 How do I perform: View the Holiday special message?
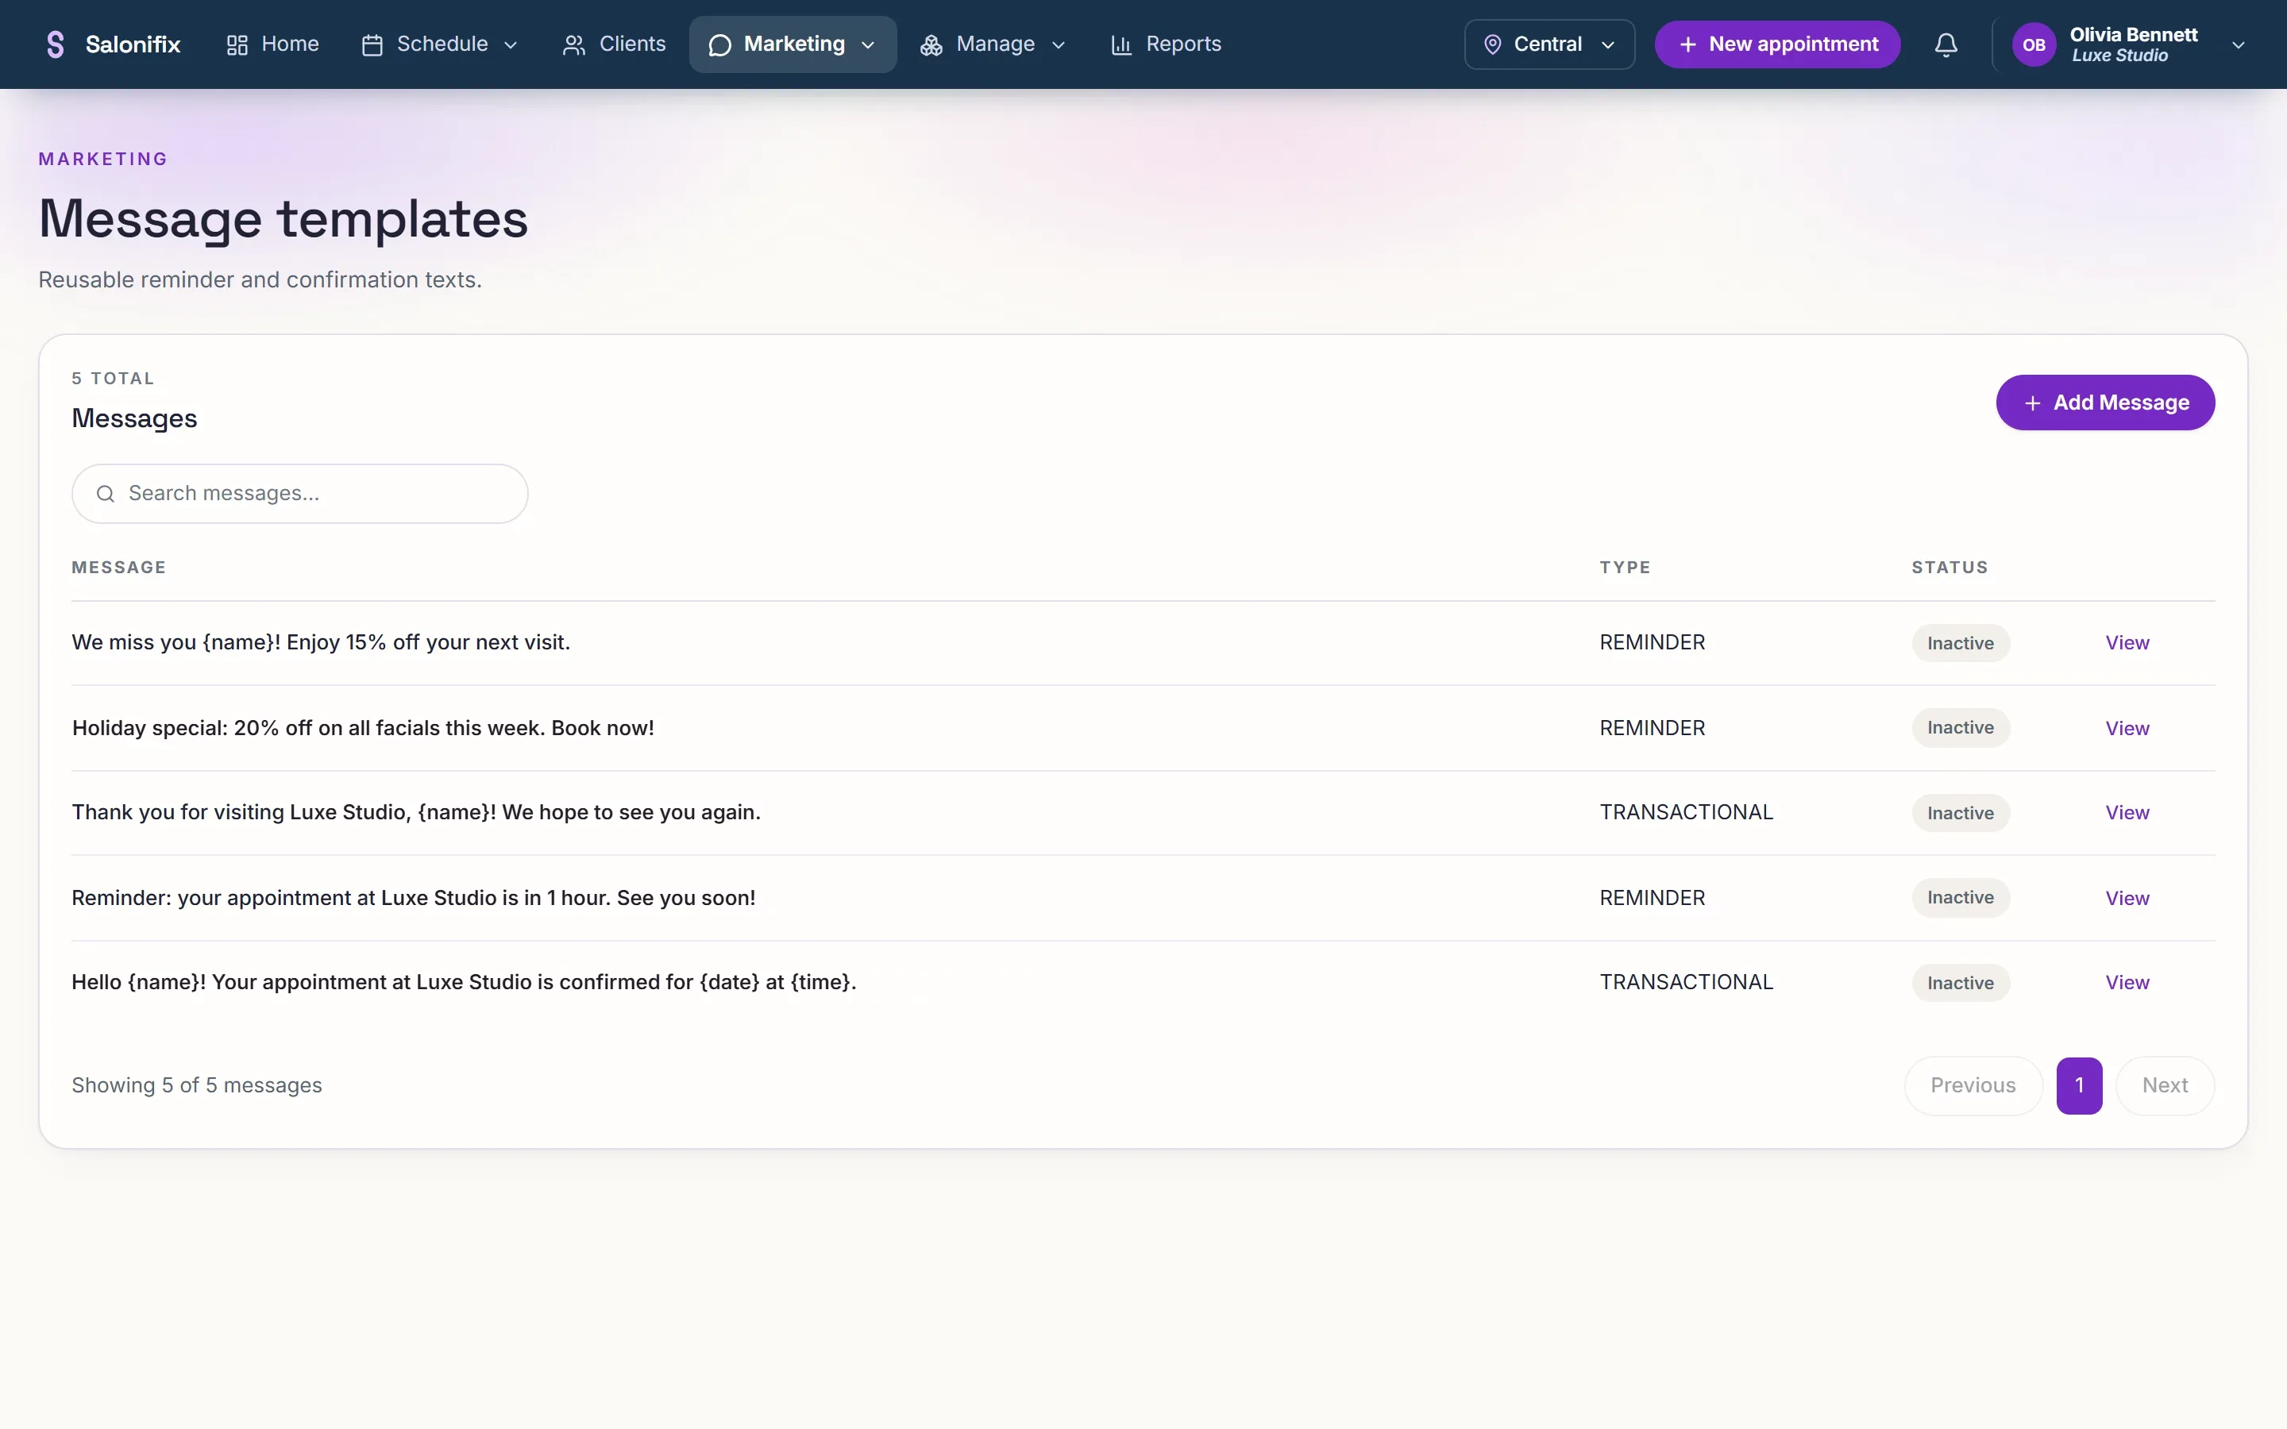coord(2127,728)
